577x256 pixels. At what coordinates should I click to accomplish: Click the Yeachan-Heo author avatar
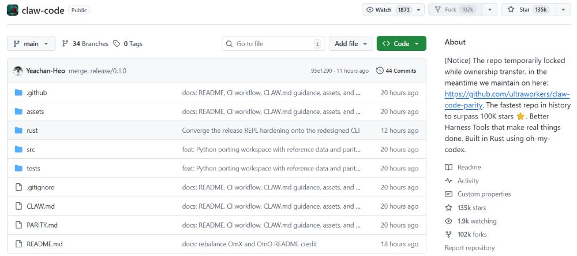click(x=18, y=71)
